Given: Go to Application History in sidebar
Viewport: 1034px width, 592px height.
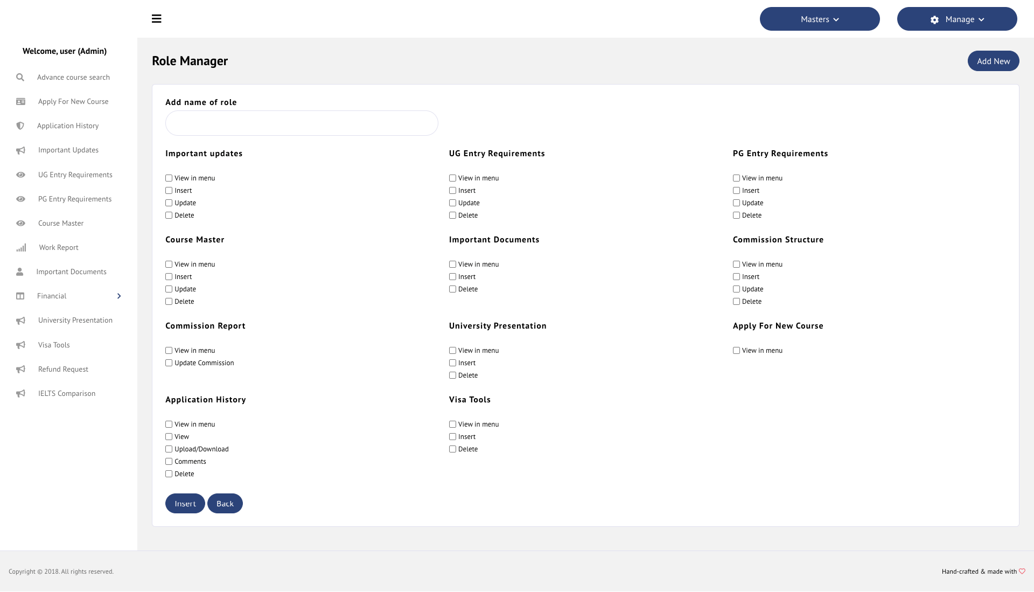Looking at the screenshot, I should (x=68, y=126).
